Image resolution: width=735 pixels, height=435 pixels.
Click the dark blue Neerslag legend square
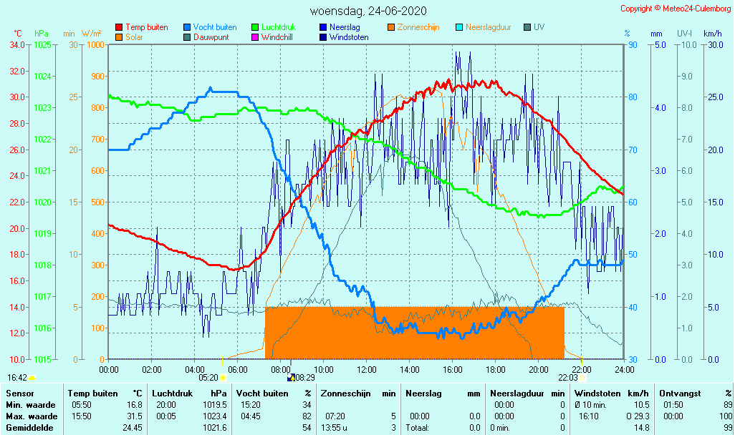[323, 27]
